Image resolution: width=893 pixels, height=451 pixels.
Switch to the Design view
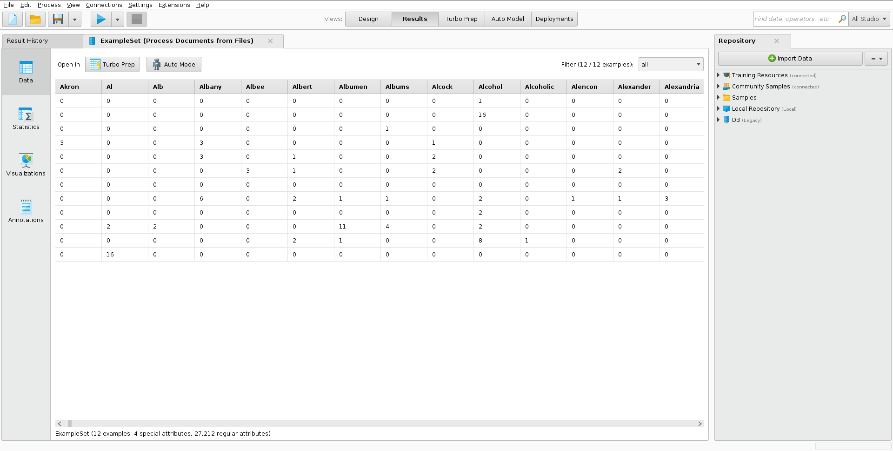click(368, 19)
